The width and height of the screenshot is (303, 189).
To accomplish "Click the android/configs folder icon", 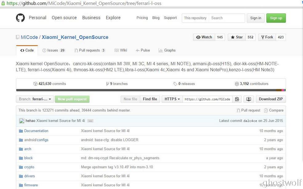I will 21,140.
